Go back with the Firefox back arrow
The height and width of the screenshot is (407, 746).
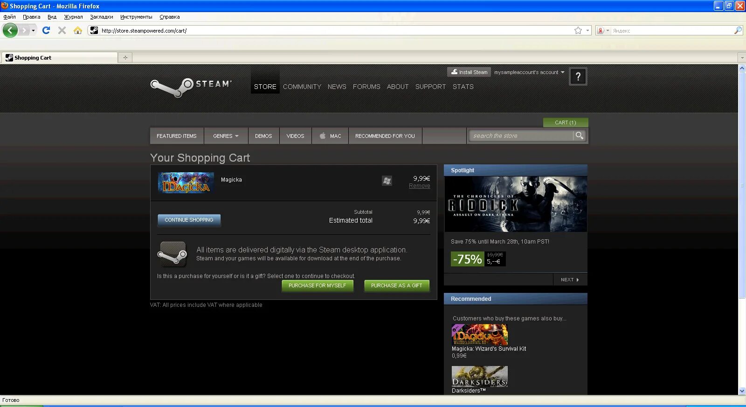pos(10,30)
